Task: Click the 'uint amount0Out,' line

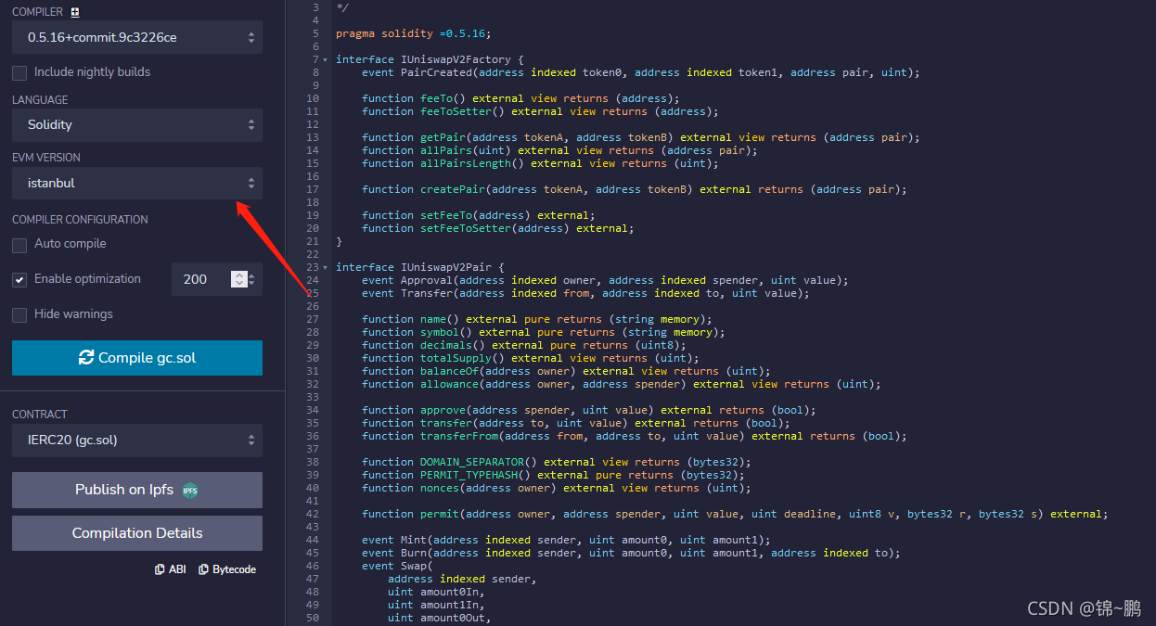Action: [x=439, y=618]
